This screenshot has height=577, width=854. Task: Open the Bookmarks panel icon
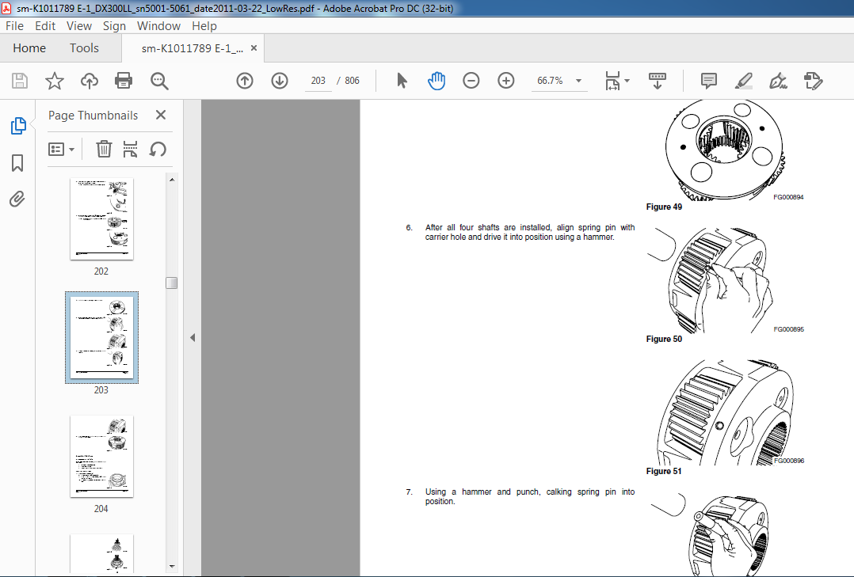coord(17,163)
